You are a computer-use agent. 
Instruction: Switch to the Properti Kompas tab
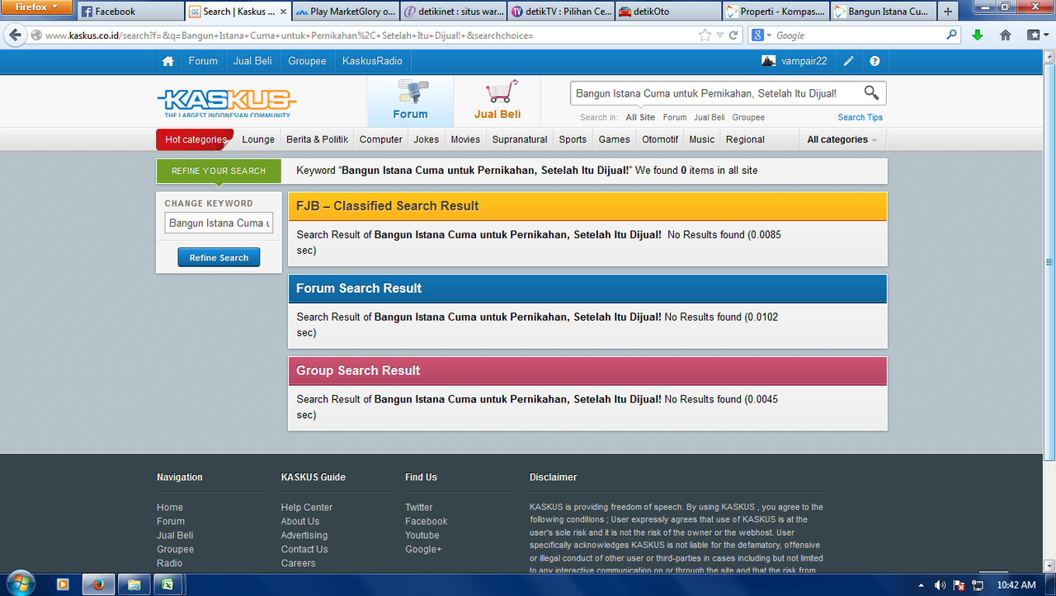(775, 12)
